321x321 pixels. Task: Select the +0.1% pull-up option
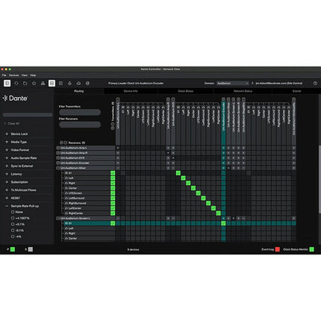tap(13, 224)
